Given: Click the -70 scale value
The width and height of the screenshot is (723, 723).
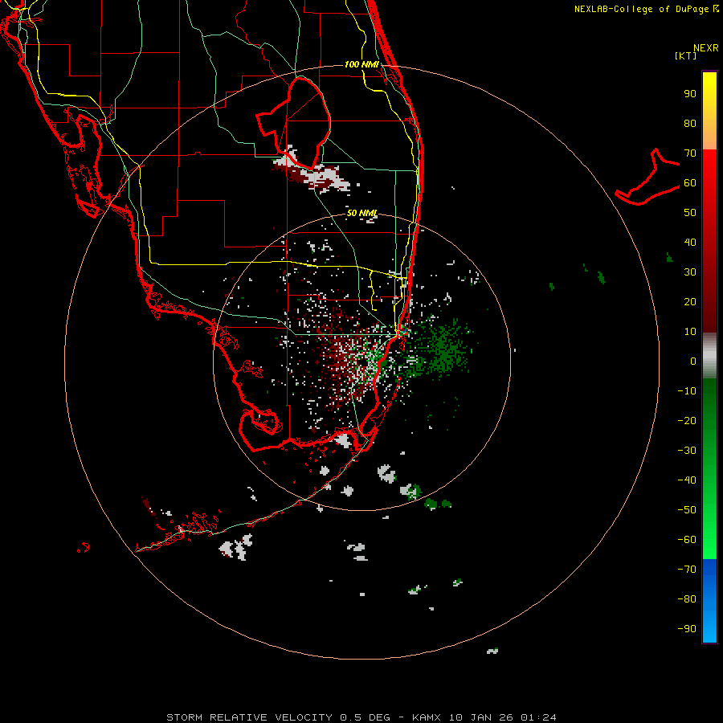Looking at the screenshot, I should (687, 570).
